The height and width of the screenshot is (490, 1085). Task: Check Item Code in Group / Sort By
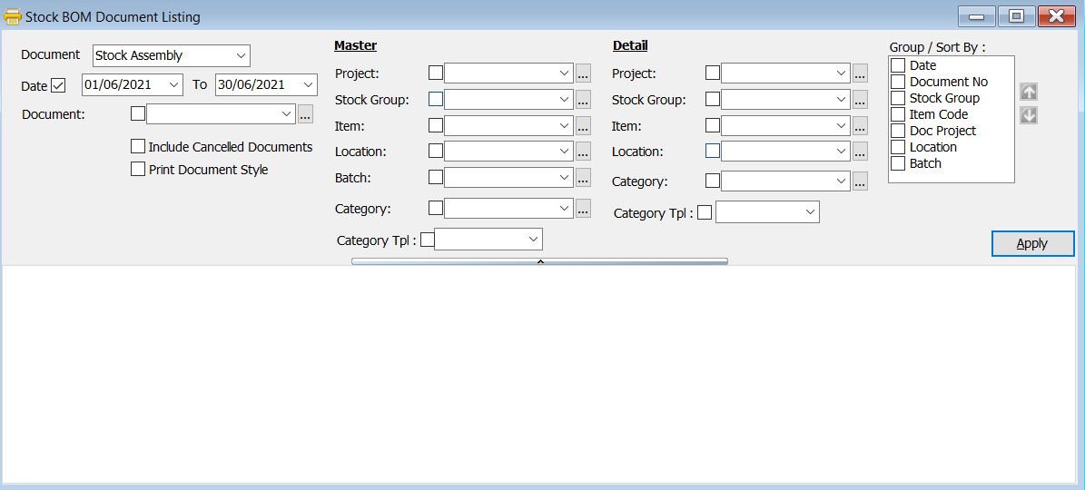pyautogui.click(x=898, y=114)
